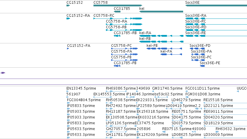The height and width of the screenshot is (139, 247).
Task: Click the 561907 feature label
Action: [73, 94]
